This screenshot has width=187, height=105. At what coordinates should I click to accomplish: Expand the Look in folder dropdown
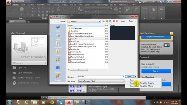coord(100,21)
